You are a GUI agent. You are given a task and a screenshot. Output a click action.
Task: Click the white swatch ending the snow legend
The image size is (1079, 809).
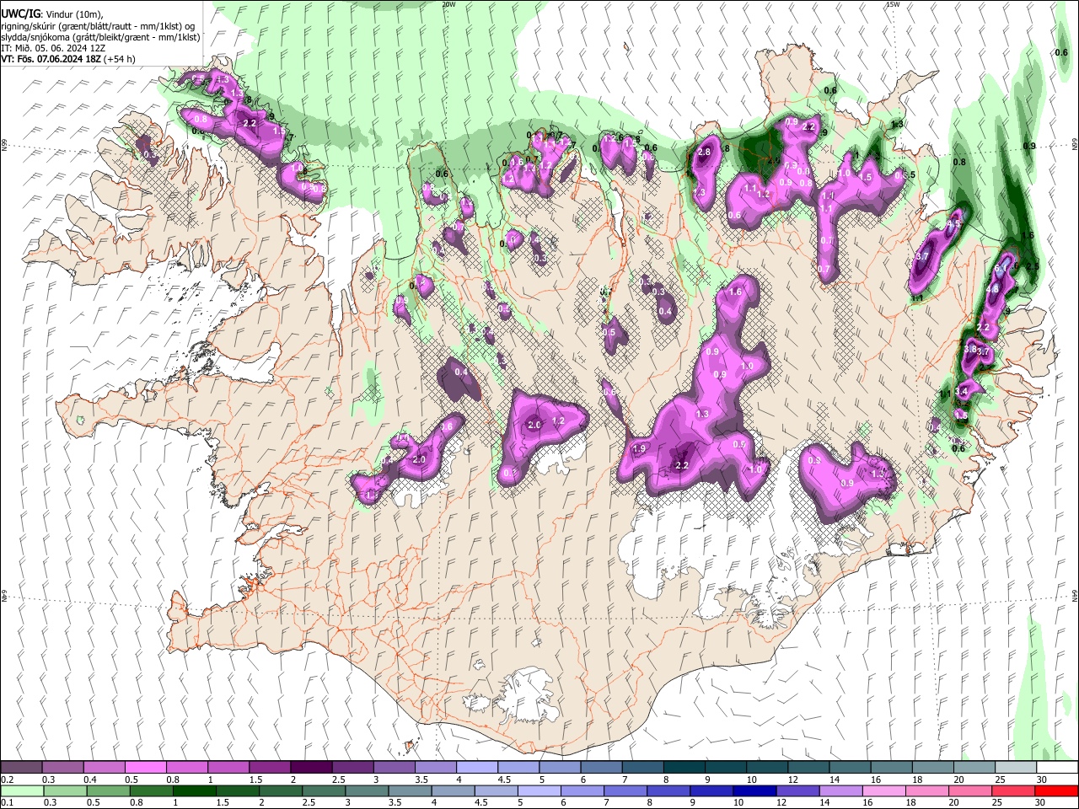pyautogui.click(x=1056, y=768)
